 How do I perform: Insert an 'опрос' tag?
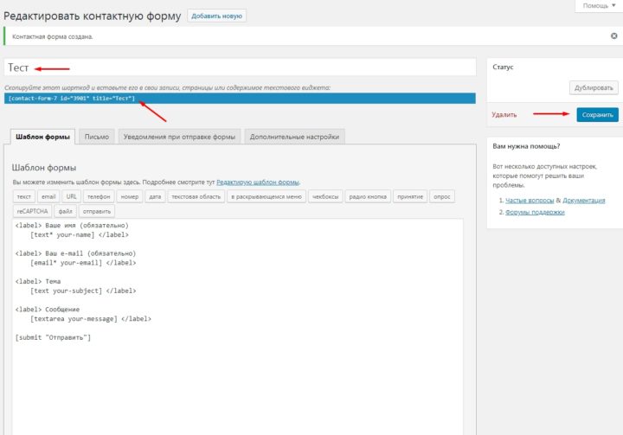coord(442,196)
